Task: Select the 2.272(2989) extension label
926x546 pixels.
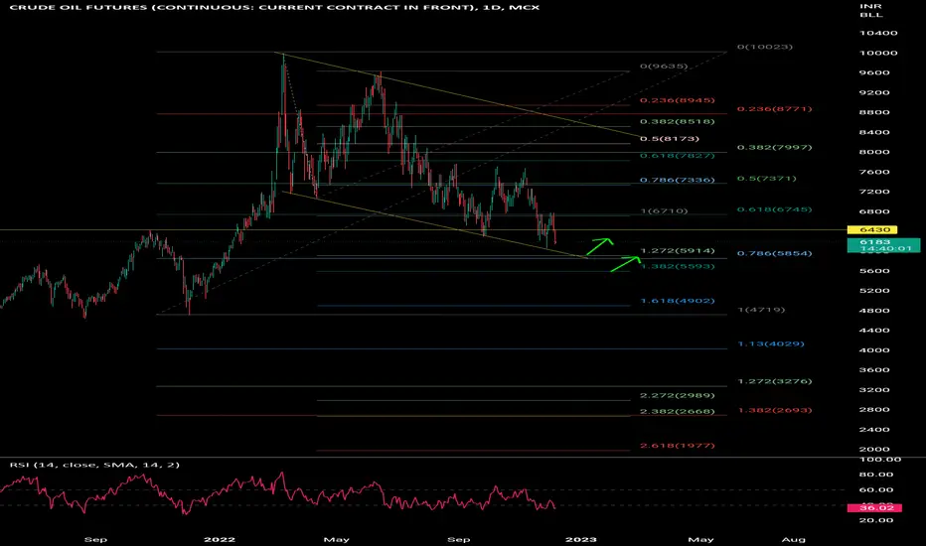Action: (x=678, y=395)
